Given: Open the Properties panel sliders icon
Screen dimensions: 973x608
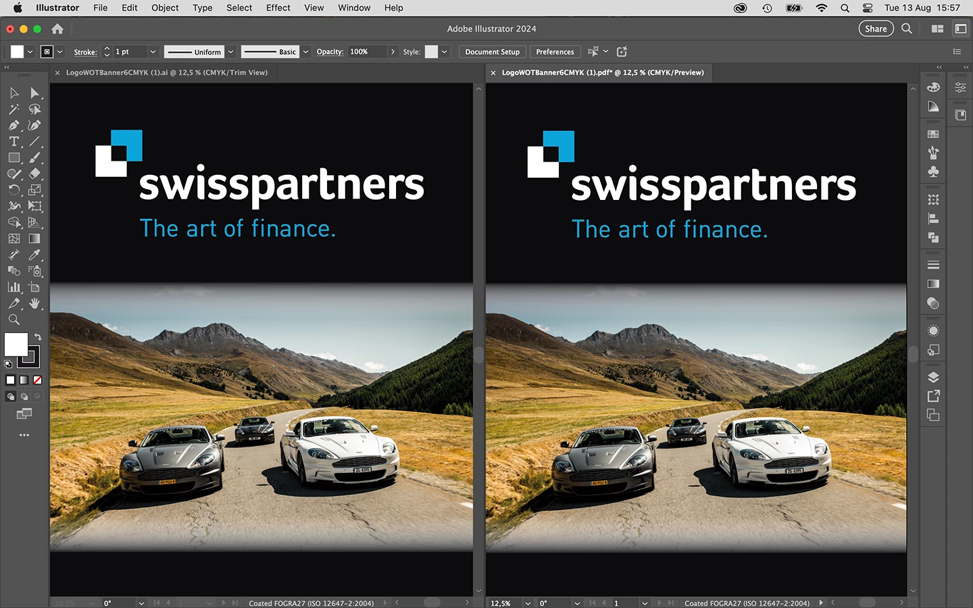Looking at the screenshot, I should [960, 87].
